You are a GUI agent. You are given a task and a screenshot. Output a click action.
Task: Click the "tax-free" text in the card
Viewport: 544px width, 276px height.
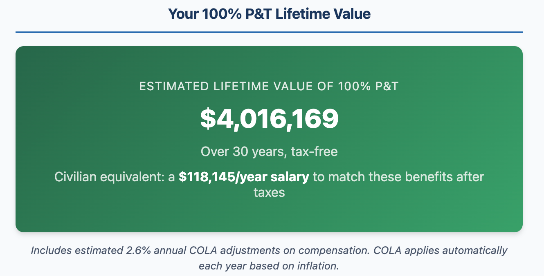pos(314,152)
